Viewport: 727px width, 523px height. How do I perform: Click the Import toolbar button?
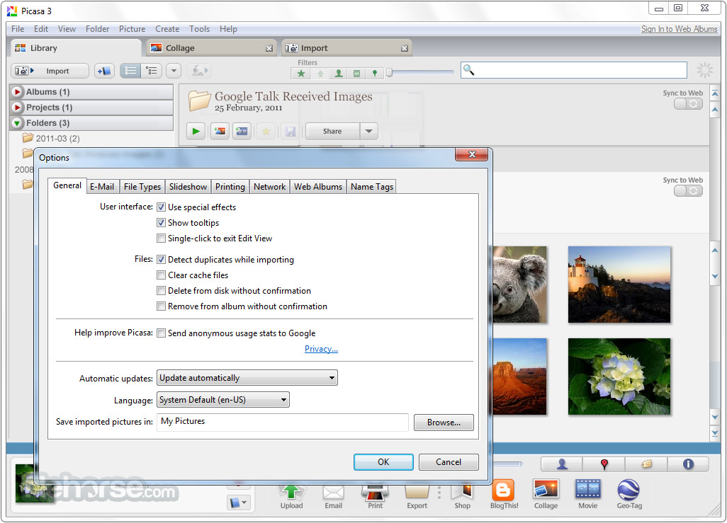[50, 71]
